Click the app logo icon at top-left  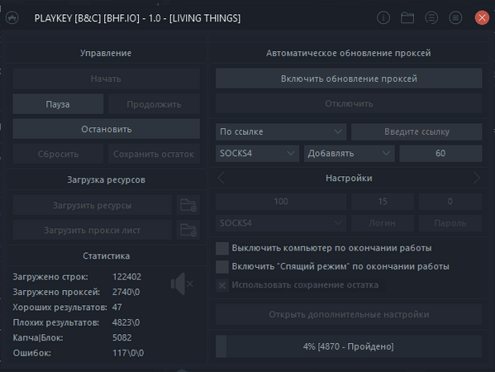coord(12,17)
